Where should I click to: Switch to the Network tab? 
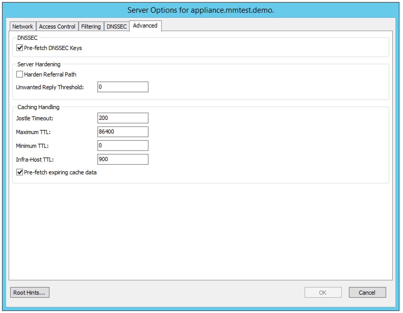pyautogui.click(x=23, y=27)
